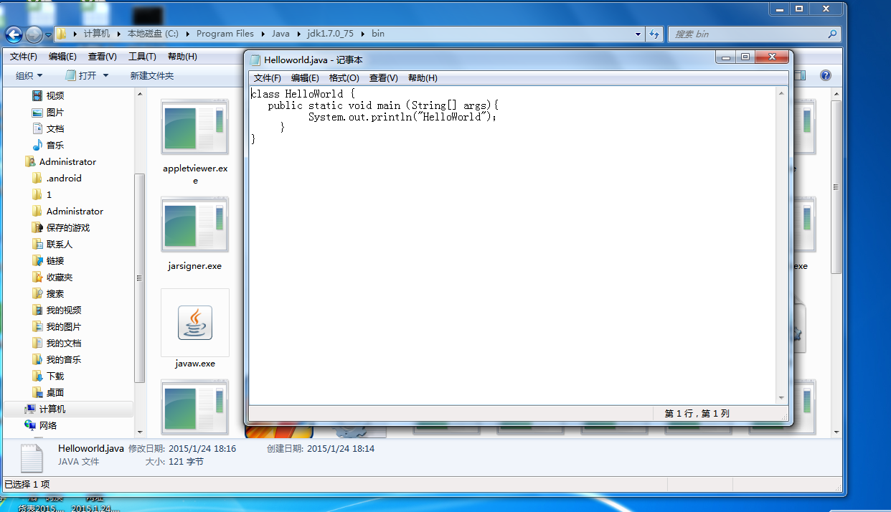
Task: Click 第 1 行，第 1 列 status text
Action: 697,414
